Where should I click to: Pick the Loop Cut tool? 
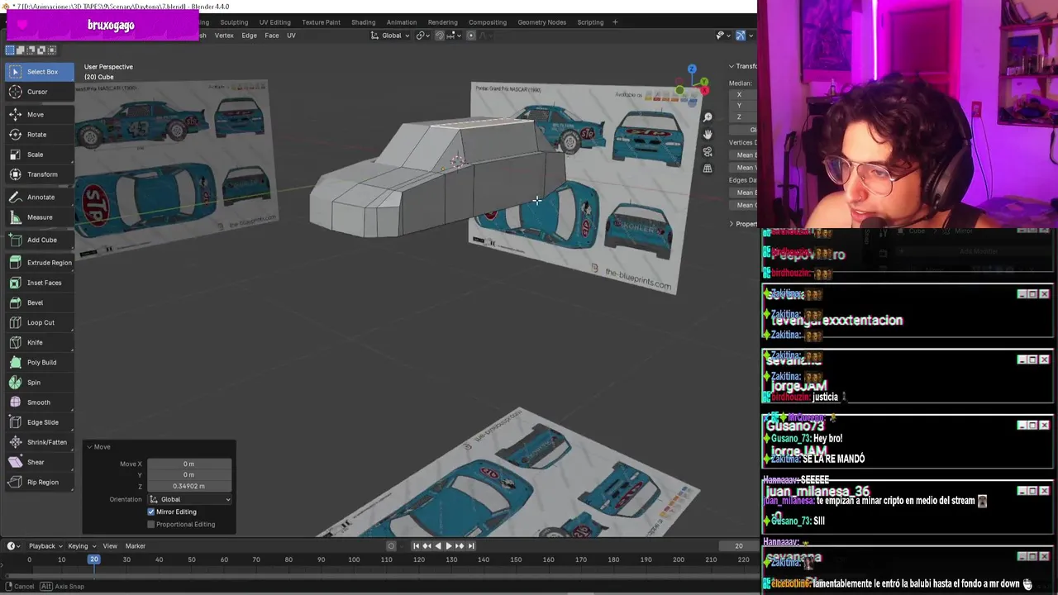pyautogui.click(x=40, y=322)
